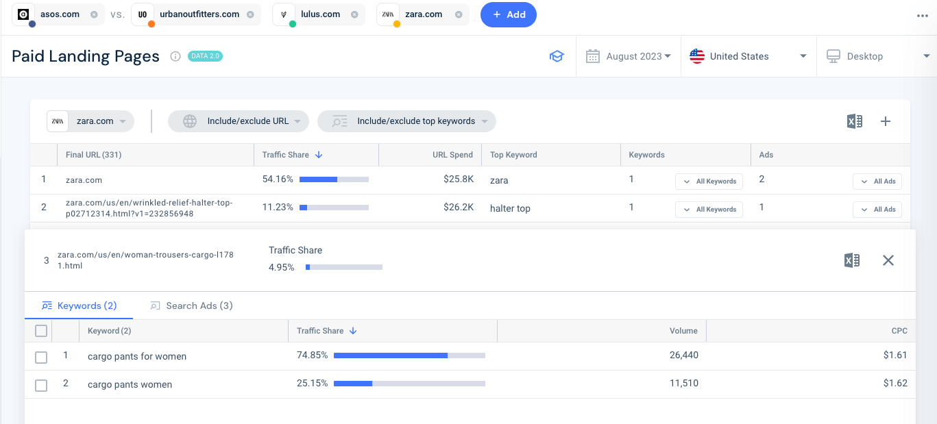Open the wrinkled-relief halter top landing page link
The width and height of the screenshot is (937, 424).
pyautogui.click(x=149, y=208)
